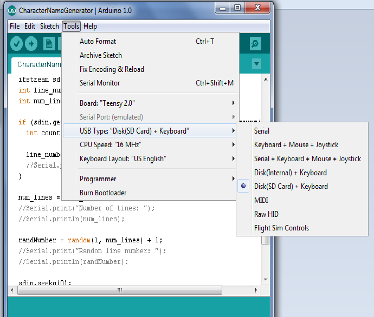
Task: Click vertical scrollbar up arrow
Action: point(266,79)
